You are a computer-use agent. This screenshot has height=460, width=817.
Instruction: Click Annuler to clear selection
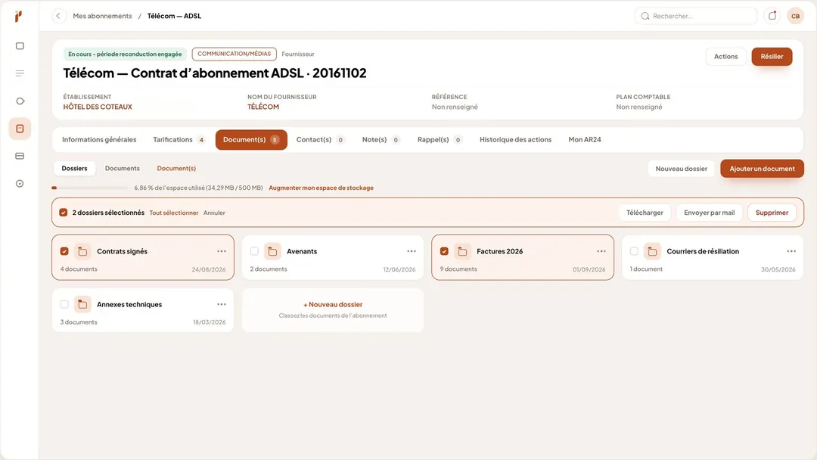(214, 213)
